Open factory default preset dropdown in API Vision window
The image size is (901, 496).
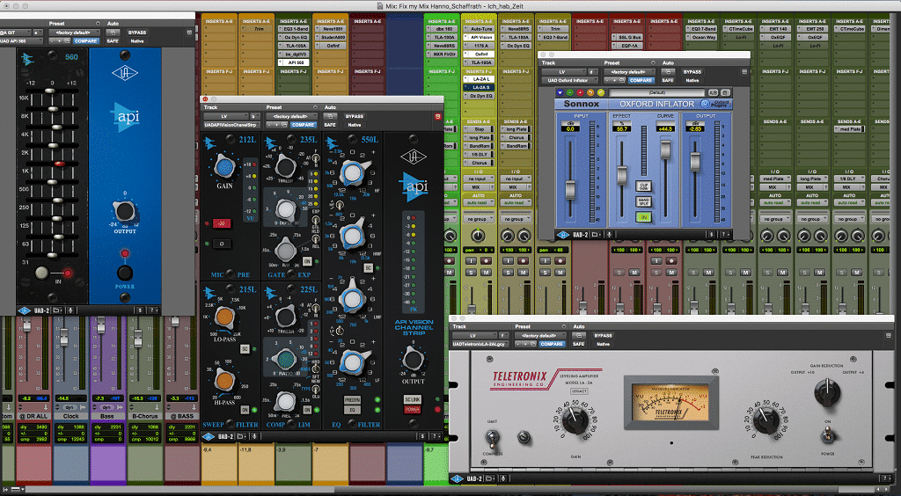click(291, 117)
